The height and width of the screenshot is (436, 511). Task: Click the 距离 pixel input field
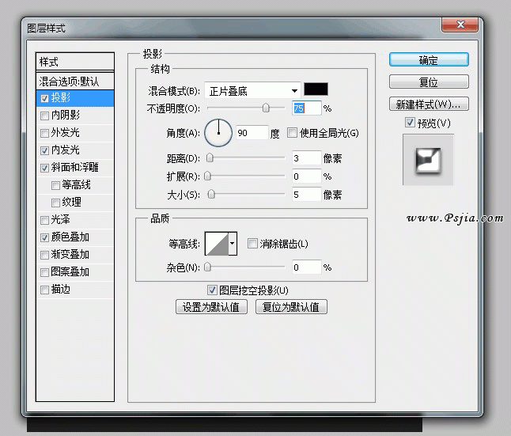coord(306,158)
